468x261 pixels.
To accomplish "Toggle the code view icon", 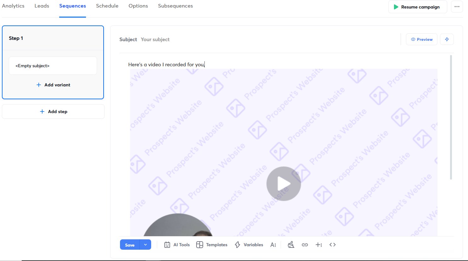I will 333,245.
